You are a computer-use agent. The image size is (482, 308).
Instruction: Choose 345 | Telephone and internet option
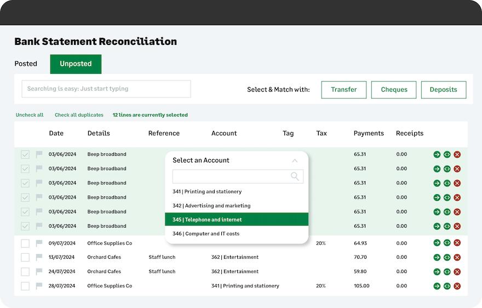[x=237, y=219]
